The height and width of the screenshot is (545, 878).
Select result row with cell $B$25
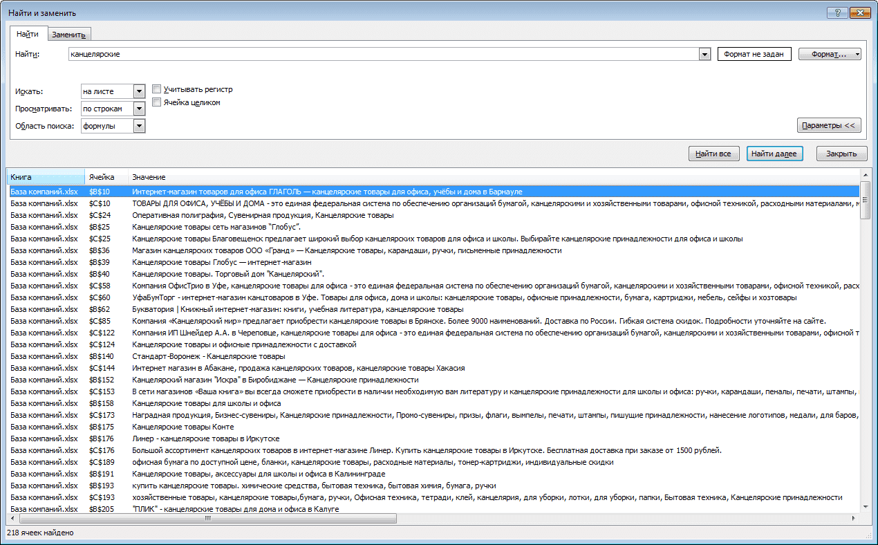click(x=433, y=227)
